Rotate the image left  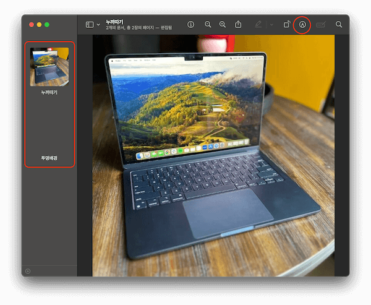click(x=287, y=24)
